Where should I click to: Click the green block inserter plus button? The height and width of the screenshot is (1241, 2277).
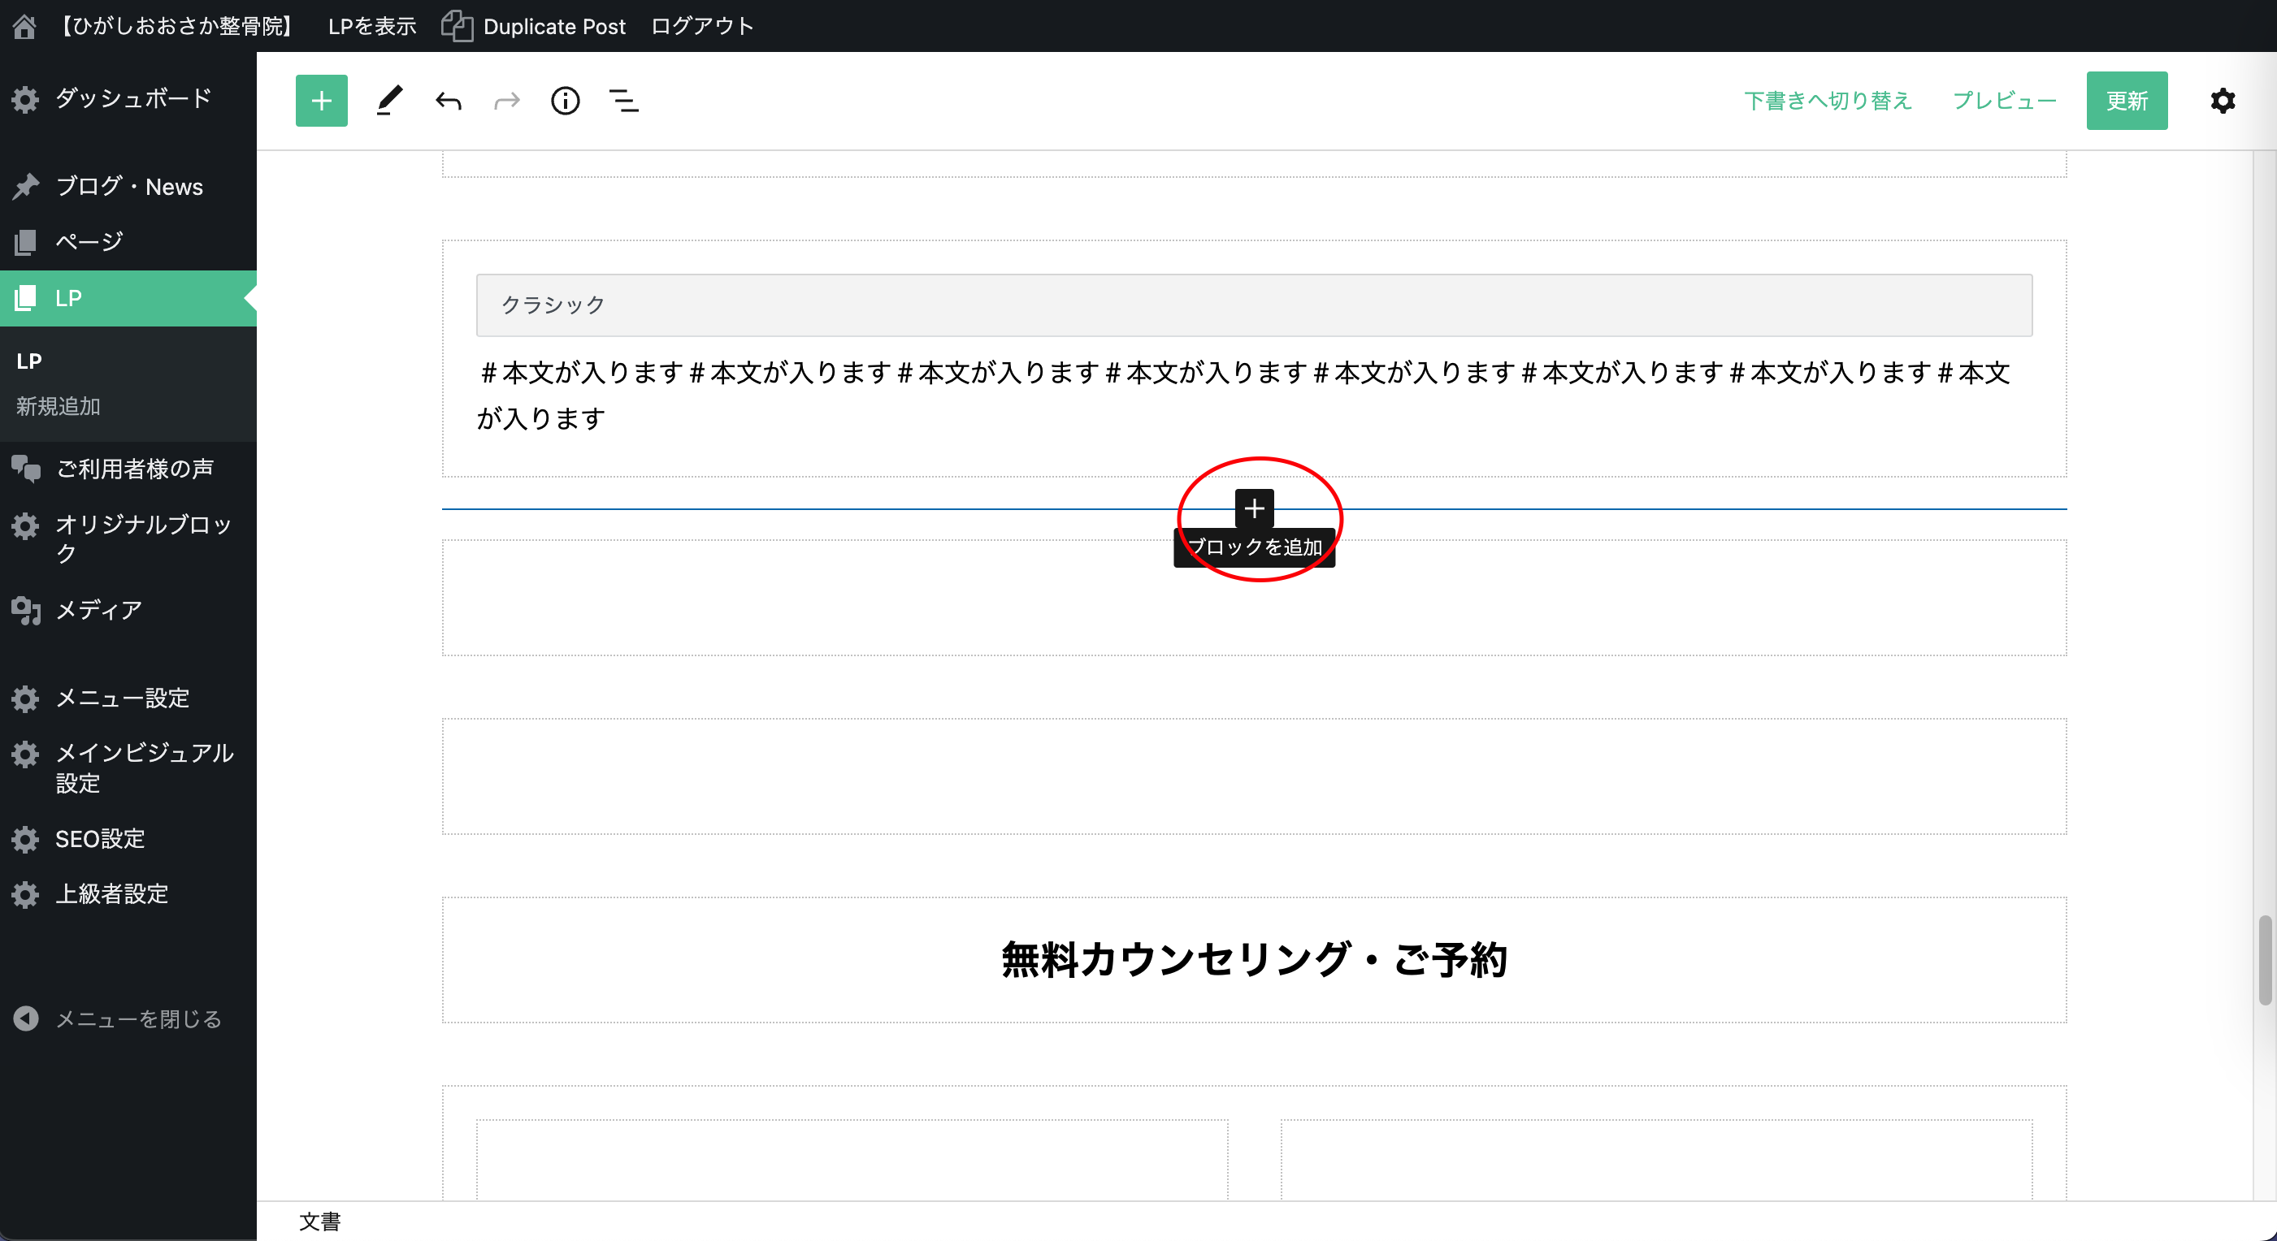(x=321, y=101)
